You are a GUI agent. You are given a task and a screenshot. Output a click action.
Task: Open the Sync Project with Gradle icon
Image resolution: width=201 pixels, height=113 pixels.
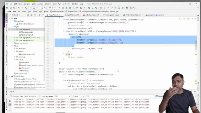89,8
